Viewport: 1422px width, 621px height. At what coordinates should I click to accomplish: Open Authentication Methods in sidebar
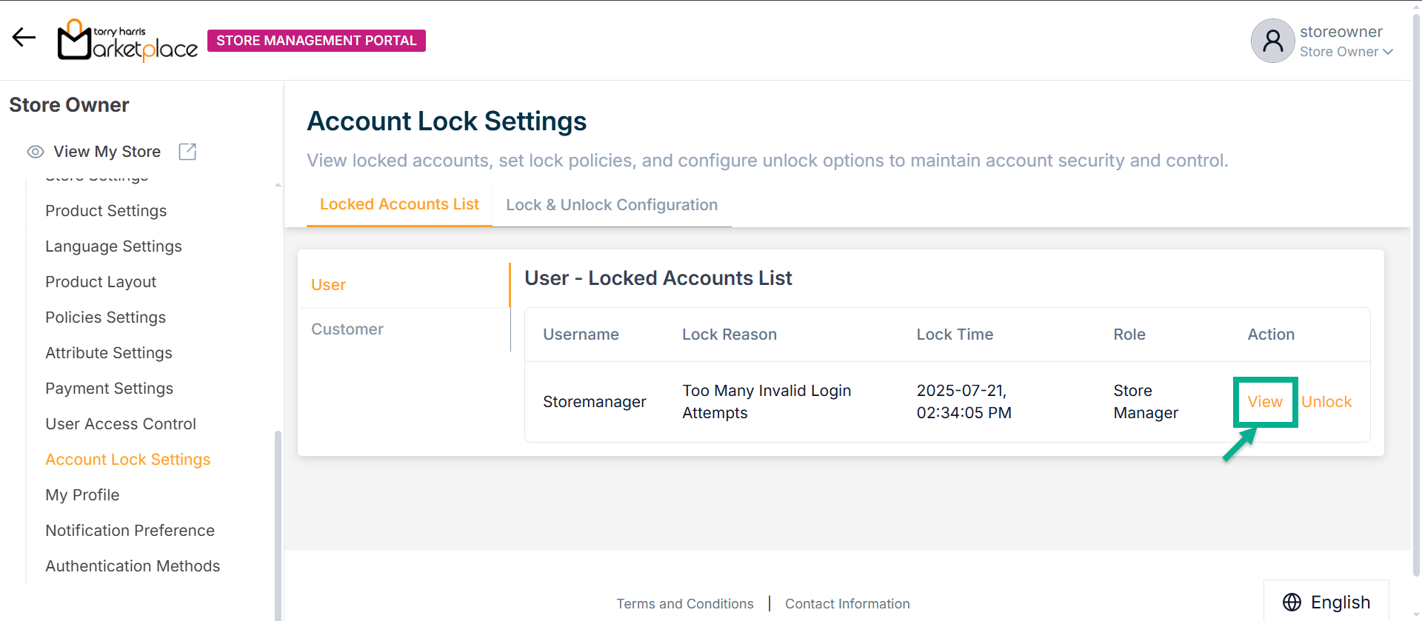click(133, 566)
